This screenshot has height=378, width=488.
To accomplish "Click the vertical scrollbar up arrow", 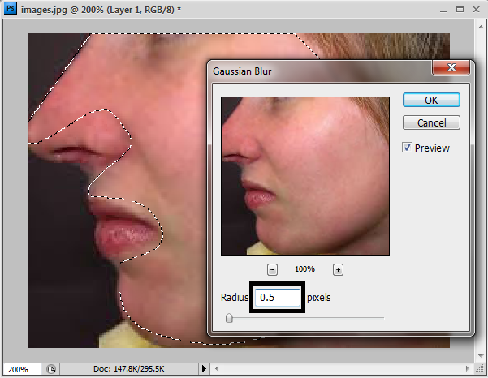I will point(481,27).
